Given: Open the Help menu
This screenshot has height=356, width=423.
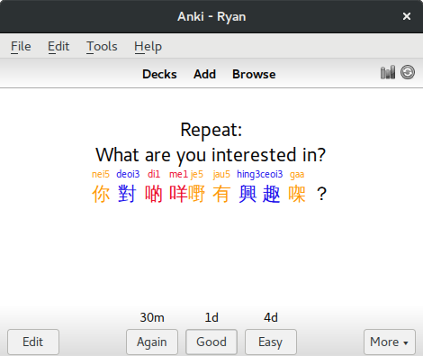Looking at the screenshot, I should pyautogui.click(x=148, y=47).
